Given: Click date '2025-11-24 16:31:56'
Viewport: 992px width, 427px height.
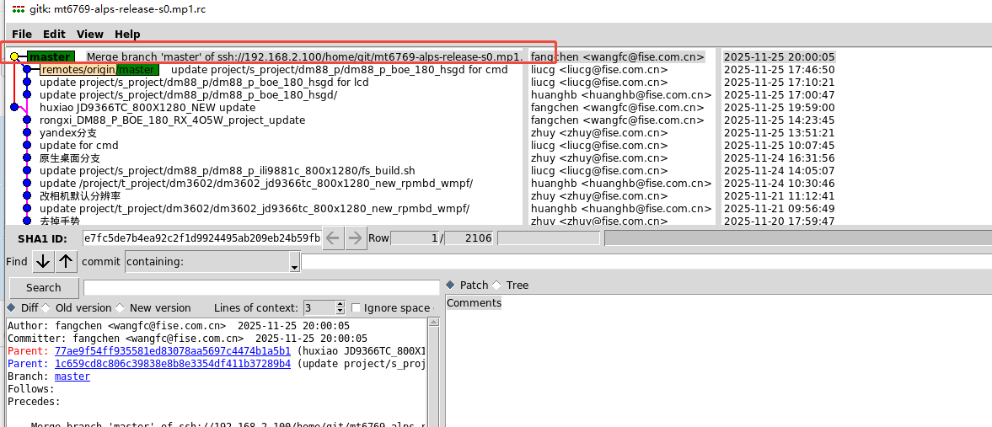Looking at the screenshot, I should click(780, 158).
